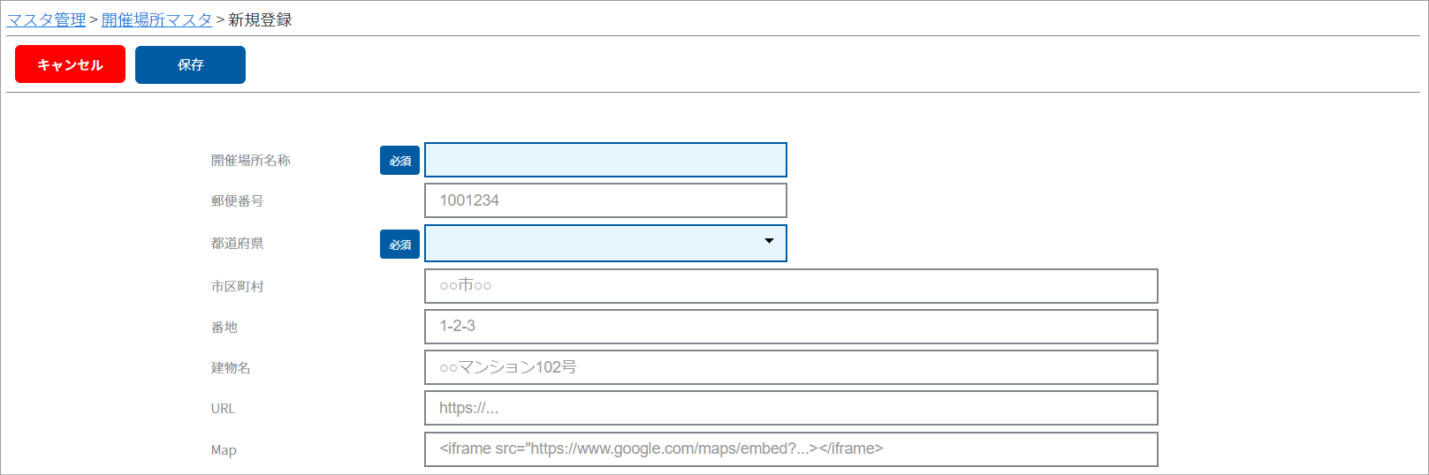This screenshot has height=475, width=1429.
Task: Click 必須 badge beside 都道府県
Action: [x=399, y=245]
